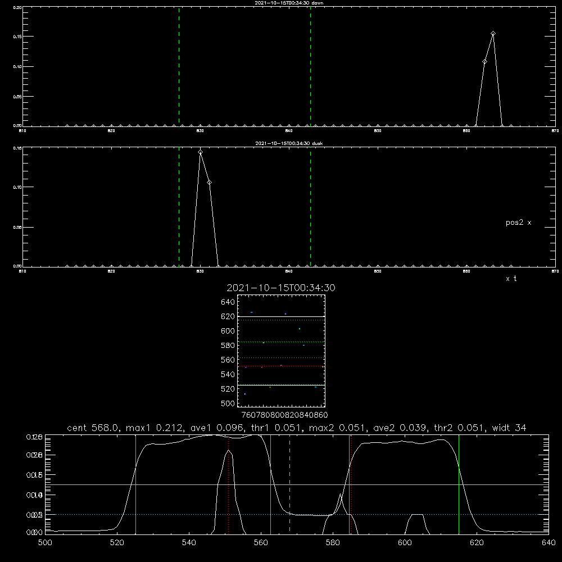Click the "pos2 x" label
The width and height of the screenshot is (562, 562).
pyautogui.click(x=518, y=223)
